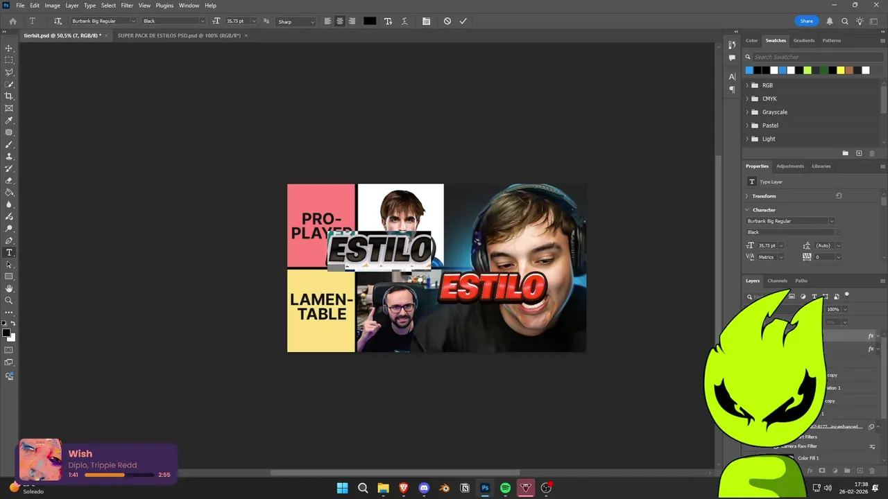The image size is (888, 499).
Task: Select the Move tool
Action: pyautogui.click(x=9, y=49)
